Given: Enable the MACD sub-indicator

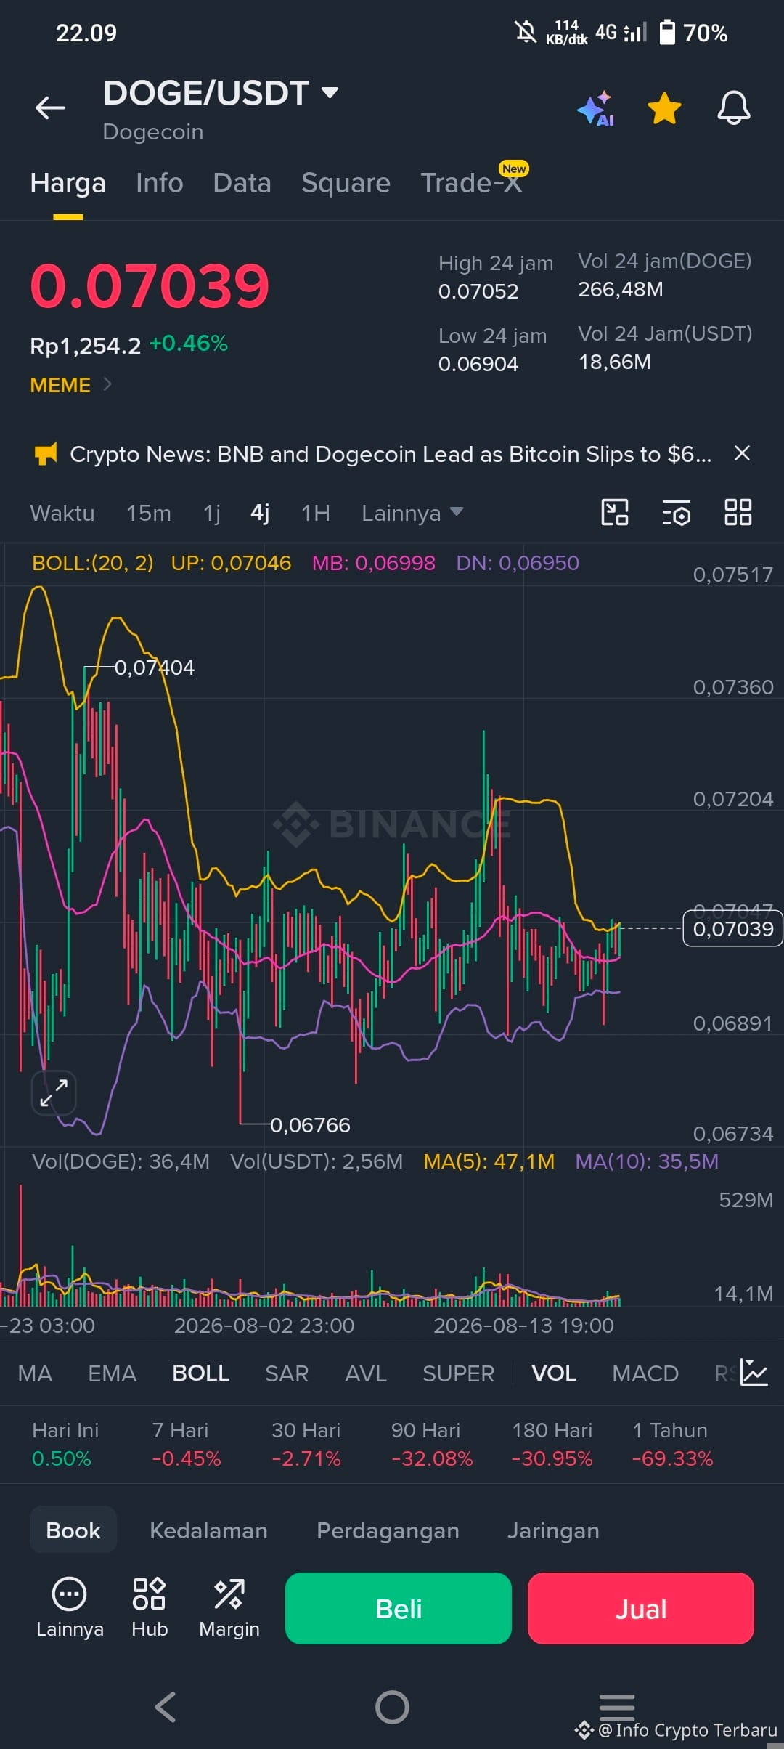Looking at the screenshot, I should click(x=645, y=1373).
